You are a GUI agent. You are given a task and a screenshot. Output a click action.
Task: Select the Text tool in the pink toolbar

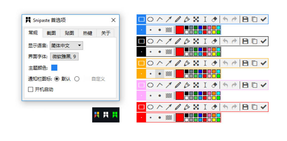tap(205, 85)
